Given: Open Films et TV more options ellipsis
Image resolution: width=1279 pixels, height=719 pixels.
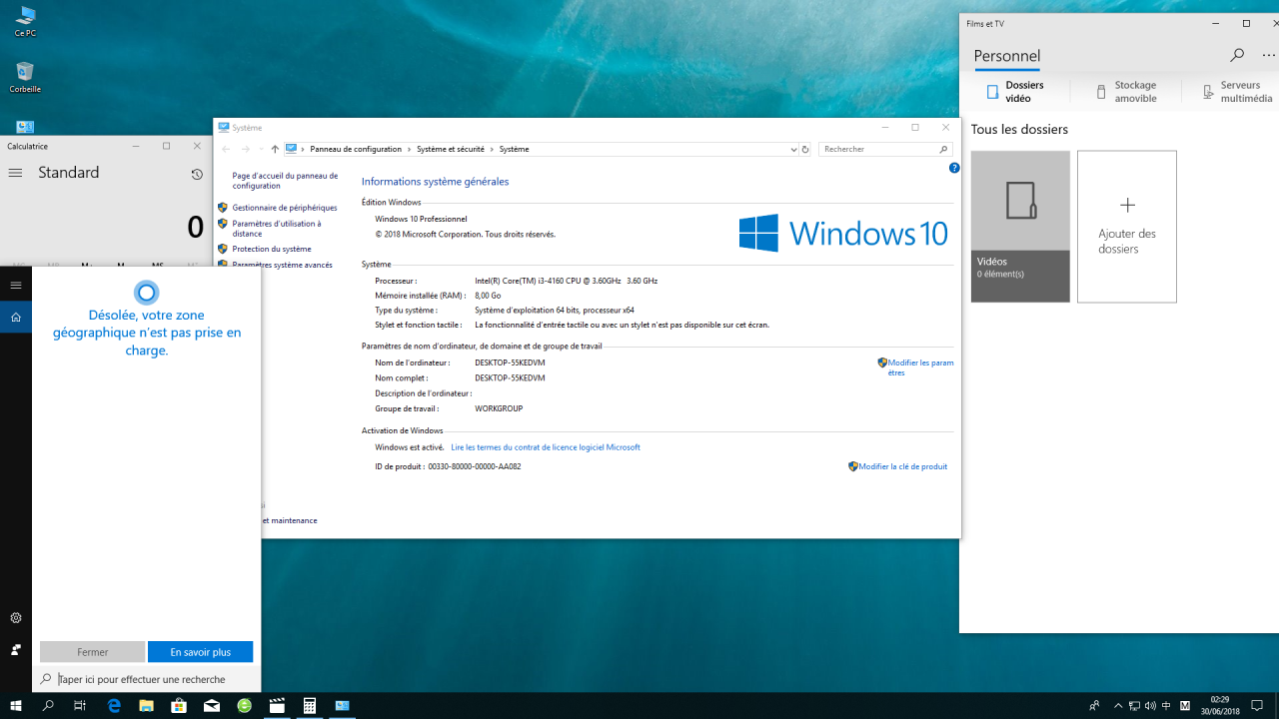Looking at the screenshot, I should tap(1270, 55).
